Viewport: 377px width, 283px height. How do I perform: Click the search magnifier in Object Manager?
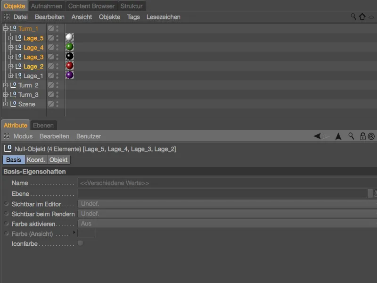point(353,17)
